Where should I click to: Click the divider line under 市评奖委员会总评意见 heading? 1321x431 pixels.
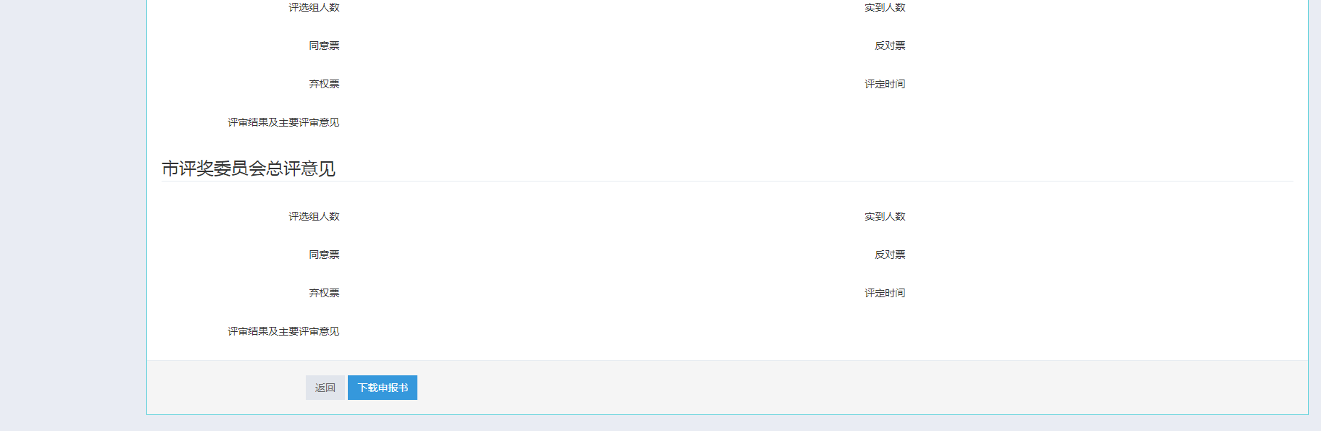[x=728, y=181]
